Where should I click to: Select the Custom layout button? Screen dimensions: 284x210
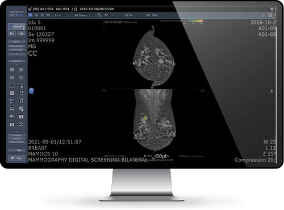tap(16, 61)
